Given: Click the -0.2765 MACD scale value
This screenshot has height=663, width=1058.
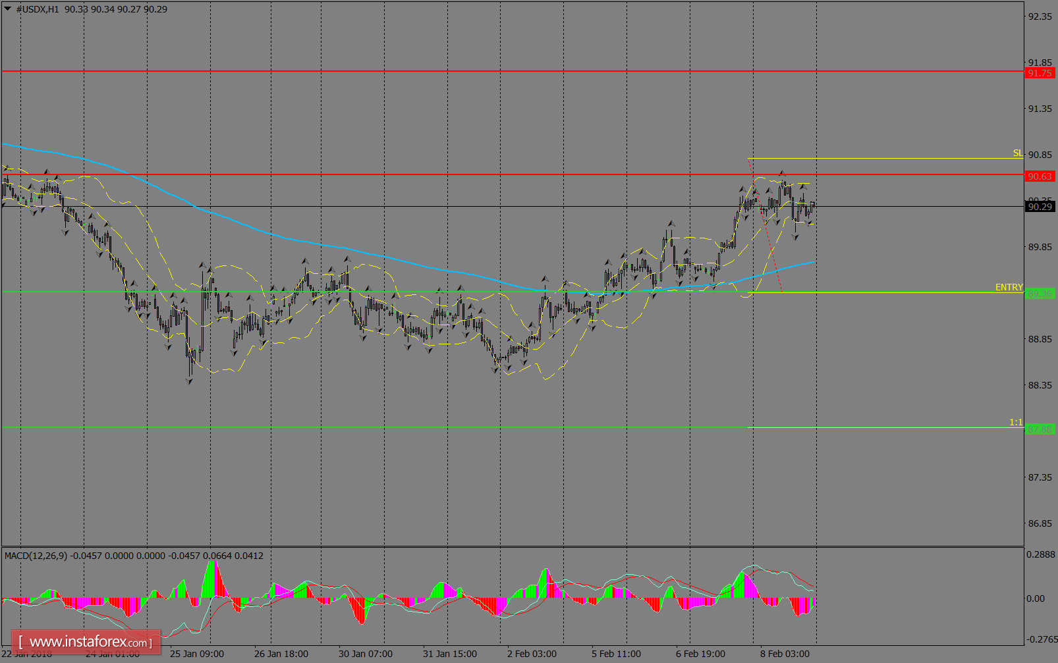Looking at the screenshot, I should [1041, 639].
